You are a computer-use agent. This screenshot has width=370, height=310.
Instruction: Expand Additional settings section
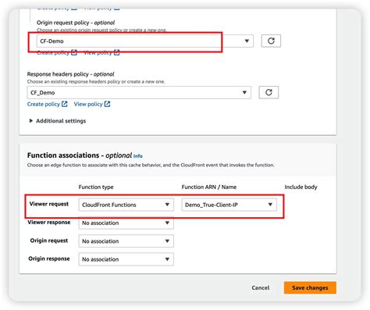point(57,121)
